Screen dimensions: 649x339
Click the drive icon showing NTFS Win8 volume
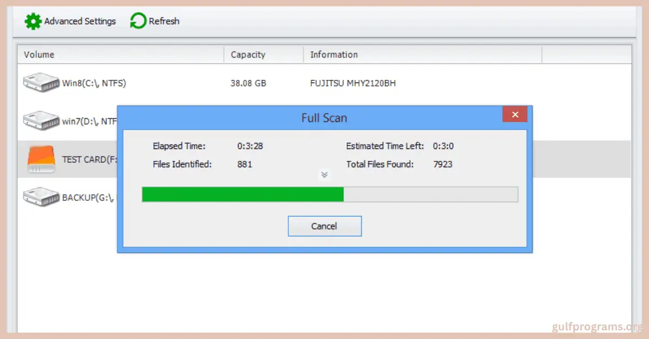tap(41, 82)
